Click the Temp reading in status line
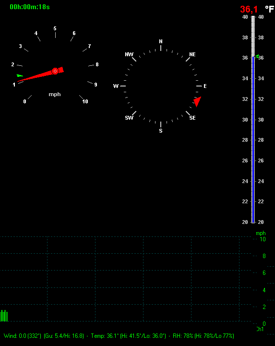The image size is (275, 346). click(x=129, y=336)
